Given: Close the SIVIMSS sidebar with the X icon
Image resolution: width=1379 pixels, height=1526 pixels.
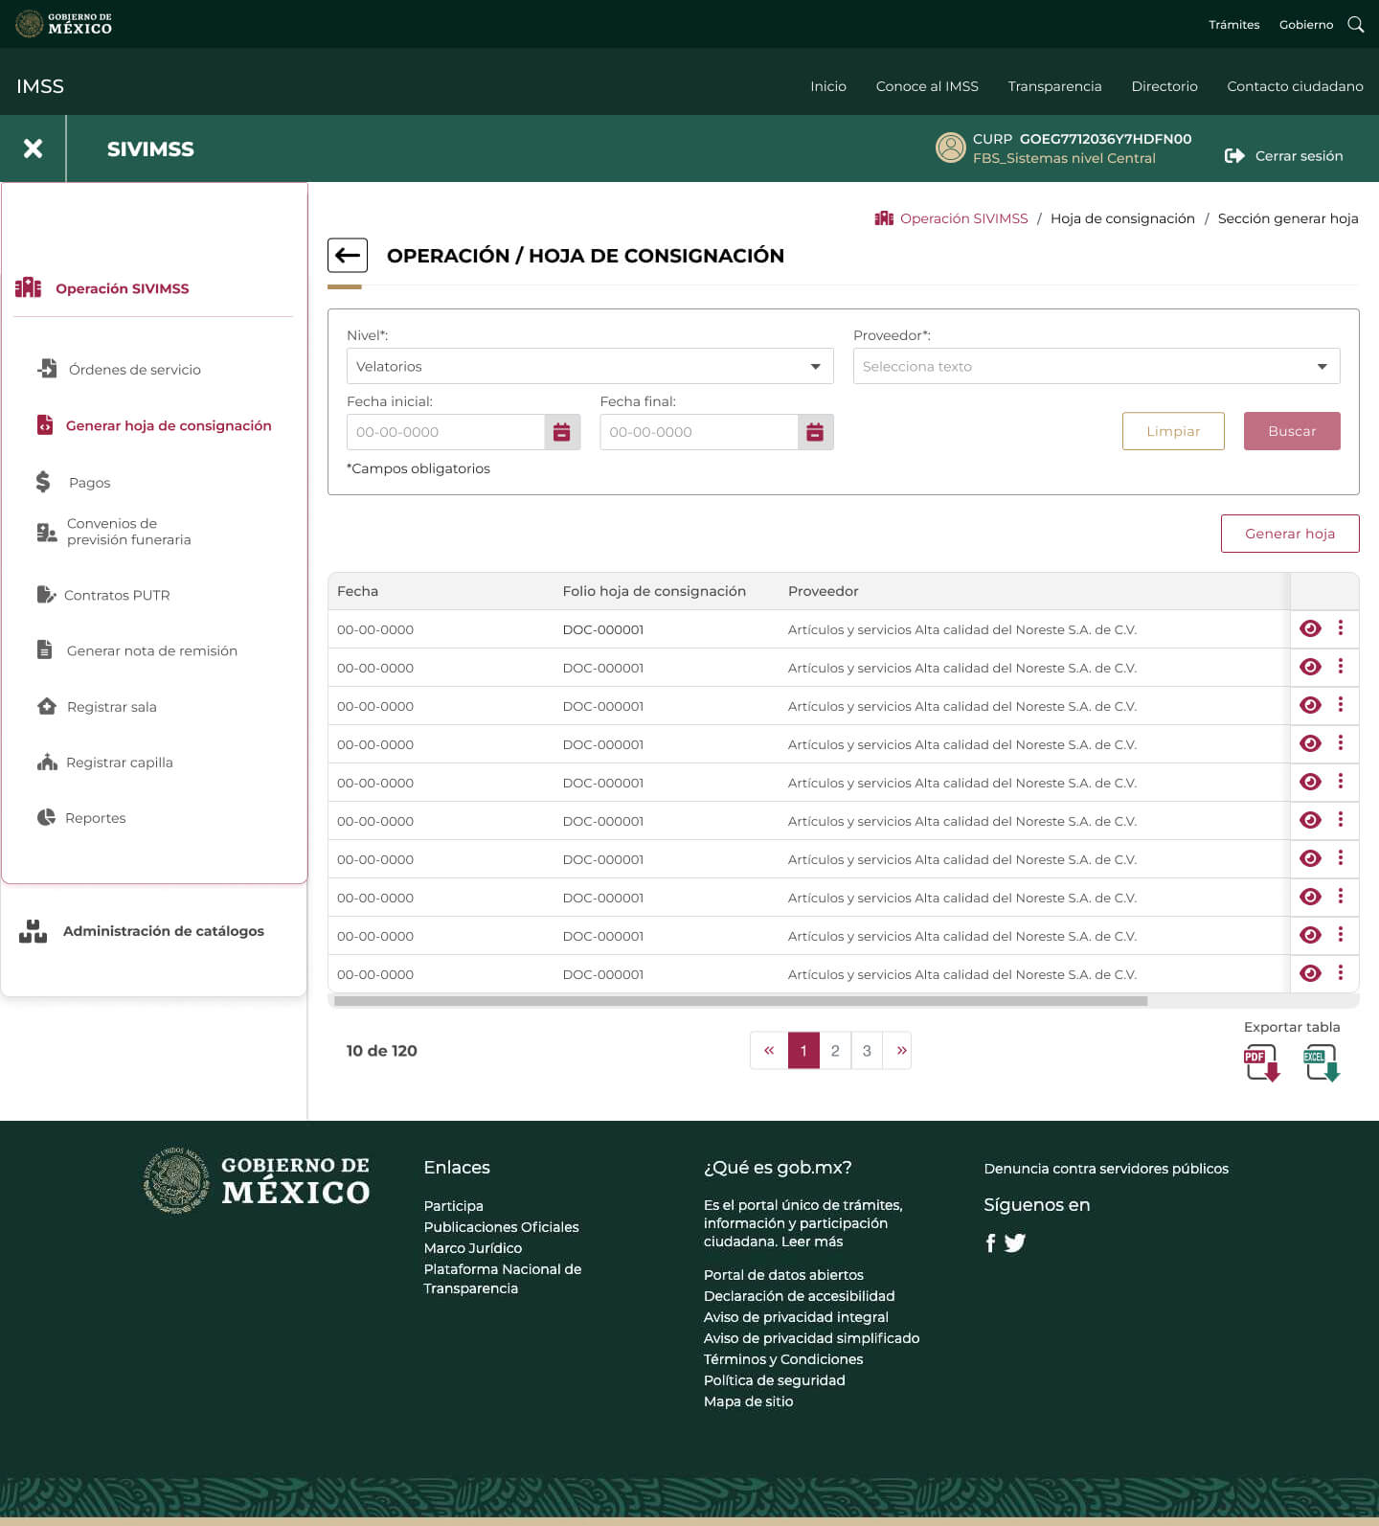Looking at the screenshot, I should click(33, 148).
